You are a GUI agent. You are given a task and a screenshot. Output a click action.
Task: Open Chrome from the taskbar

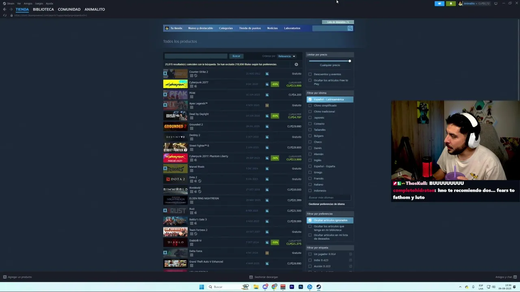[274, 287]
